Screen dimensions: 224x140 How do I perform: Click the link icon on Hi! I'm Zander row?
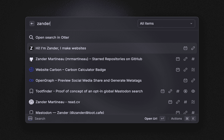click(x=193, y=48)
